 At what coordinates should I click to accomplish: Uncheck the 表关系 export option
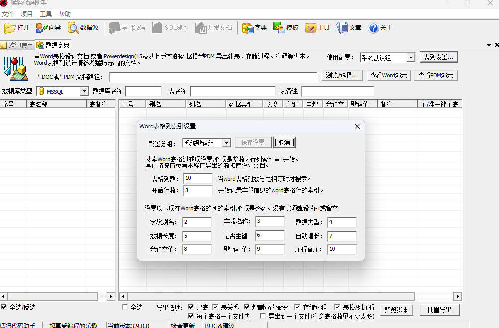(x=215, y=307)
